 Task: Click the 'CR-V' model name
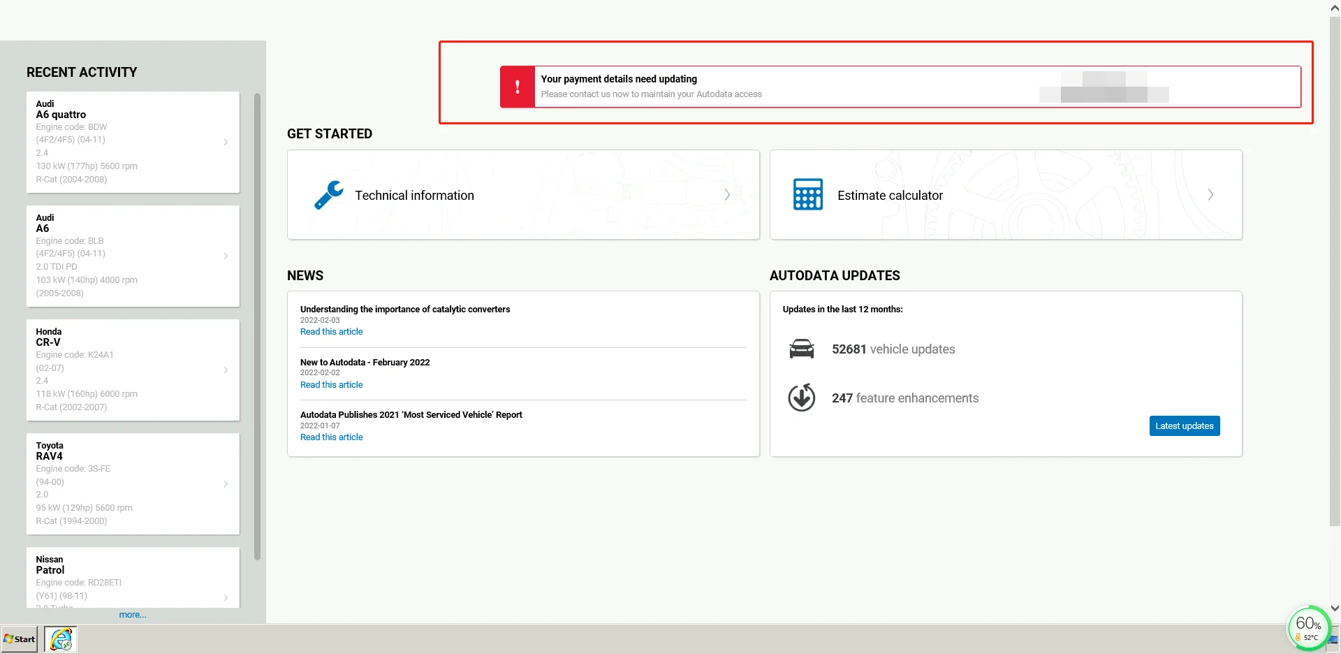[48, 342]
